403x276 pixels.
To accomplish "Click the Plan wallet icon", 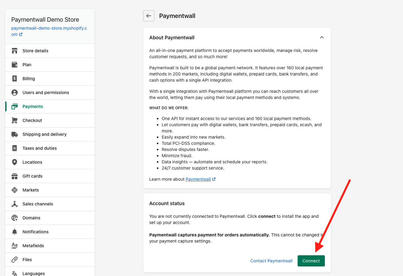I will point(15,65).
